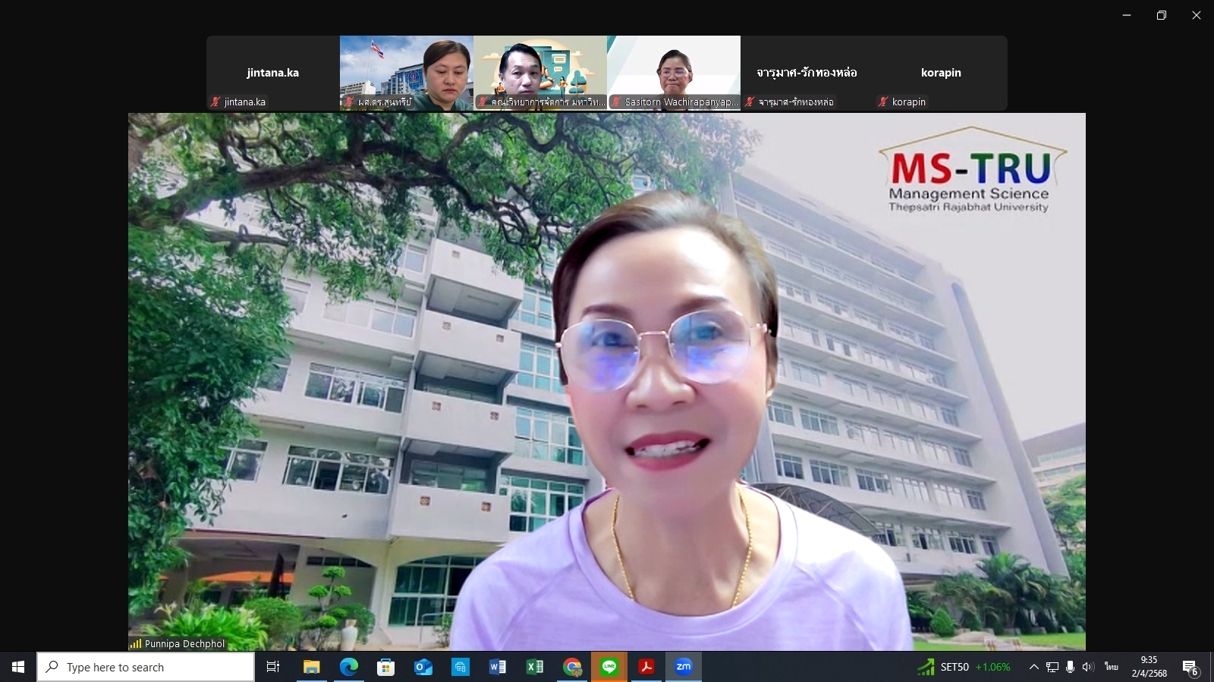This screenshot has width=1214, height=682.
Task: Click the 'Type here to search' box
Action: (x=146, y=667)
